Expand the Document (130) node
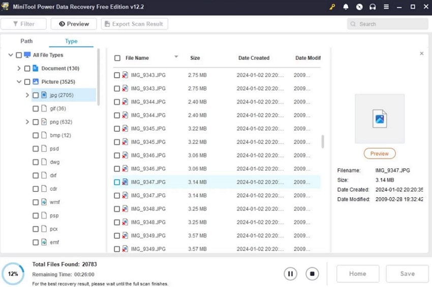The height and width of the screenshot is (287, 432). click(19, 68)
